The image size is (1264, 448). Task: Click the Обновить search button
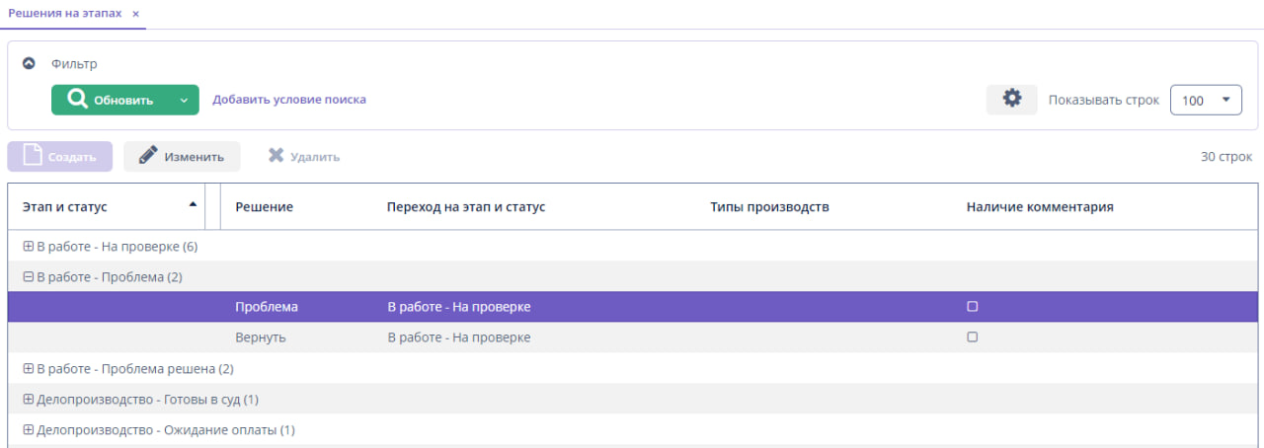tap(110, 100)
